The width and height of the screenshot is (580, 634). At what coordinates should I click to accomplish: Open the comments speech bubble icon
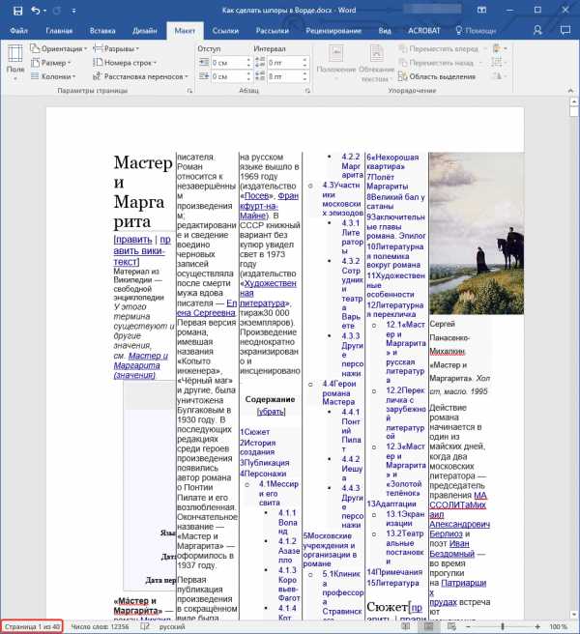[565, 30]
